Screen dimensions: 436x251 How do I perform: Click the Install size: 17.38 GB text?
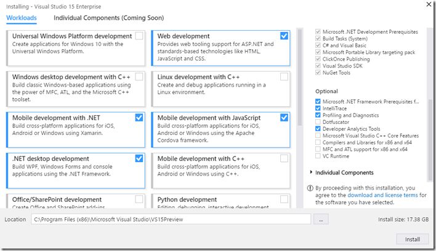(403, 220)
